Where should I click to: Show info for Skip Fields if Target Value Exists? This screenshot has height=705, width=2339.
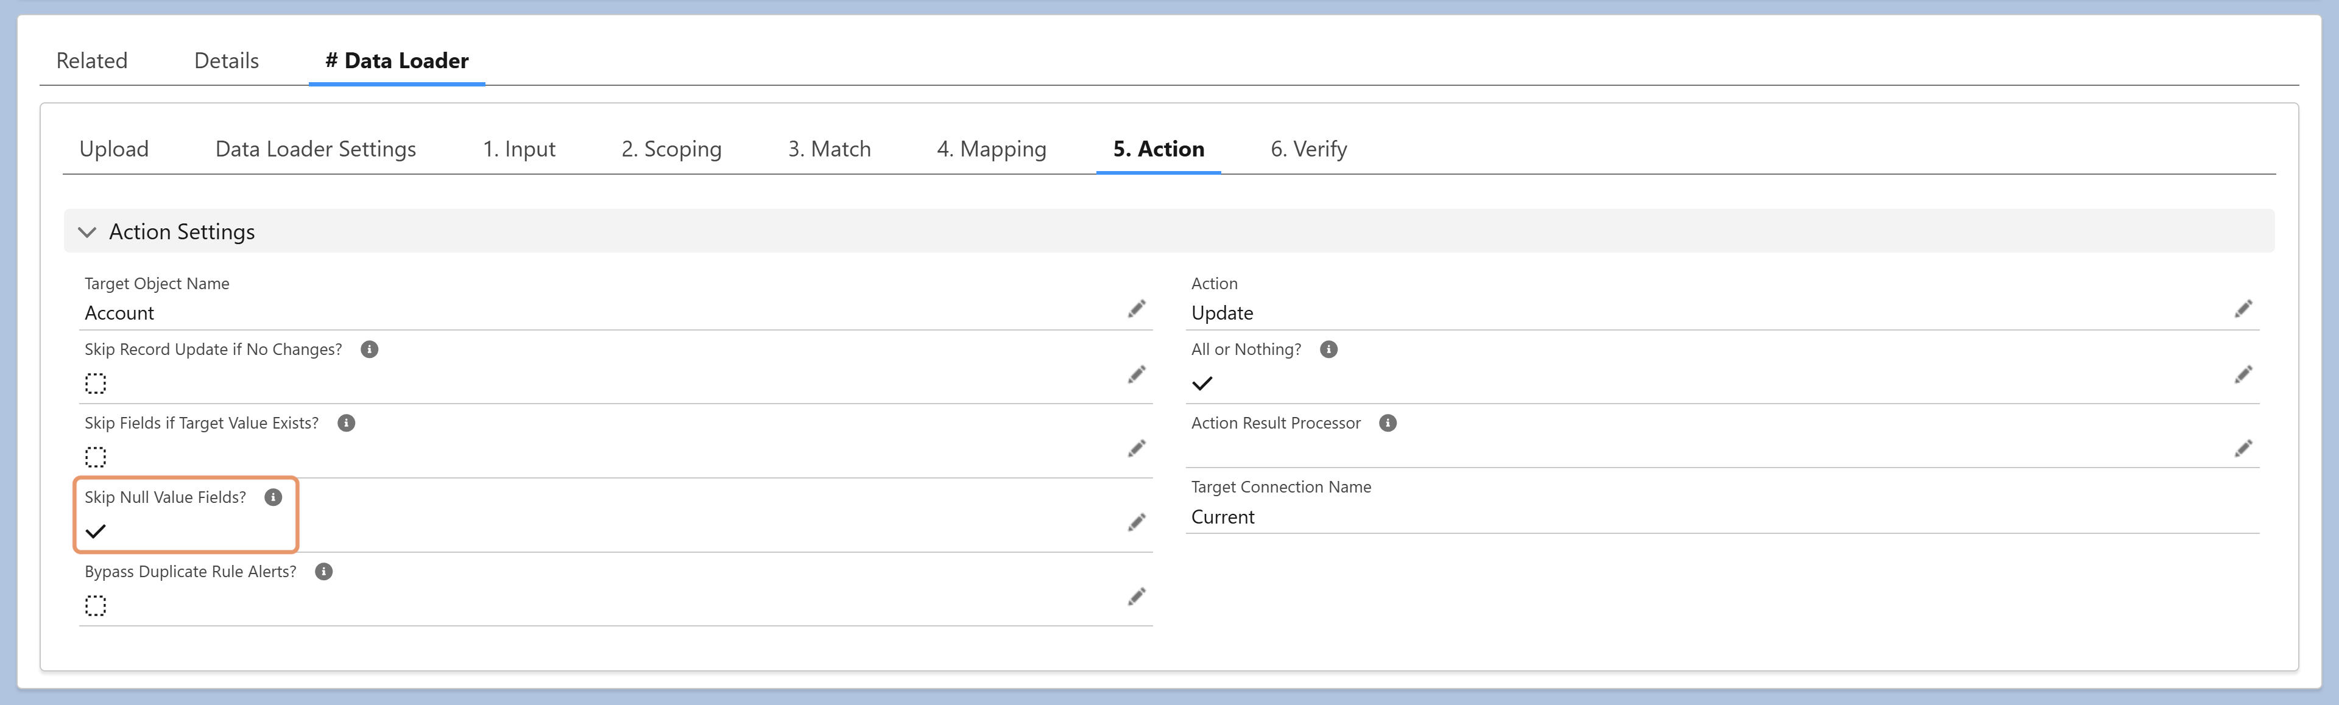coord(346,423)
